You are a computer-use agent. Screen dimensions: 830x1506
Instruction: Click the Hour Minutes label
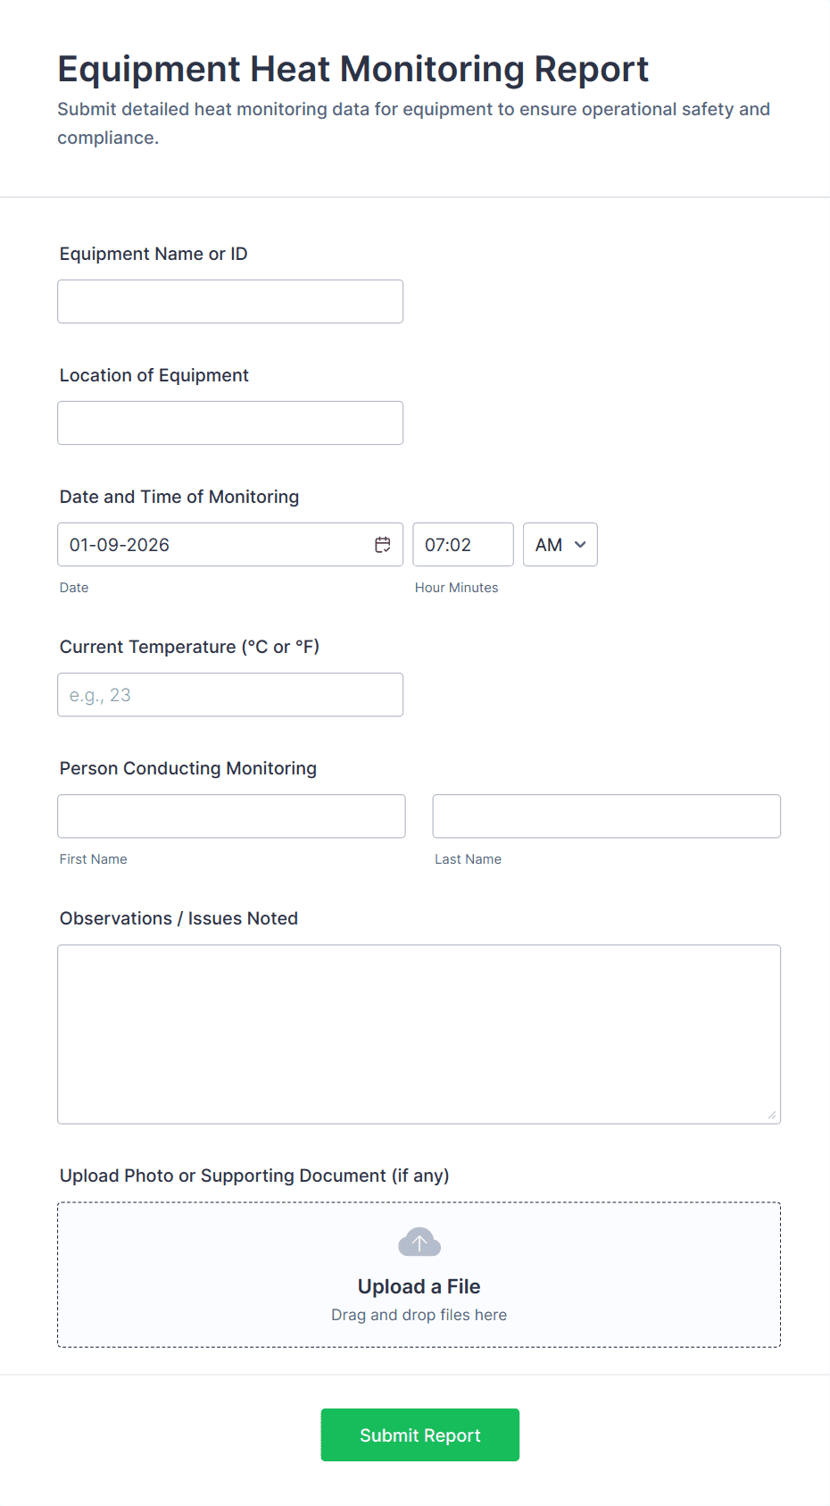tap(457, 587)
